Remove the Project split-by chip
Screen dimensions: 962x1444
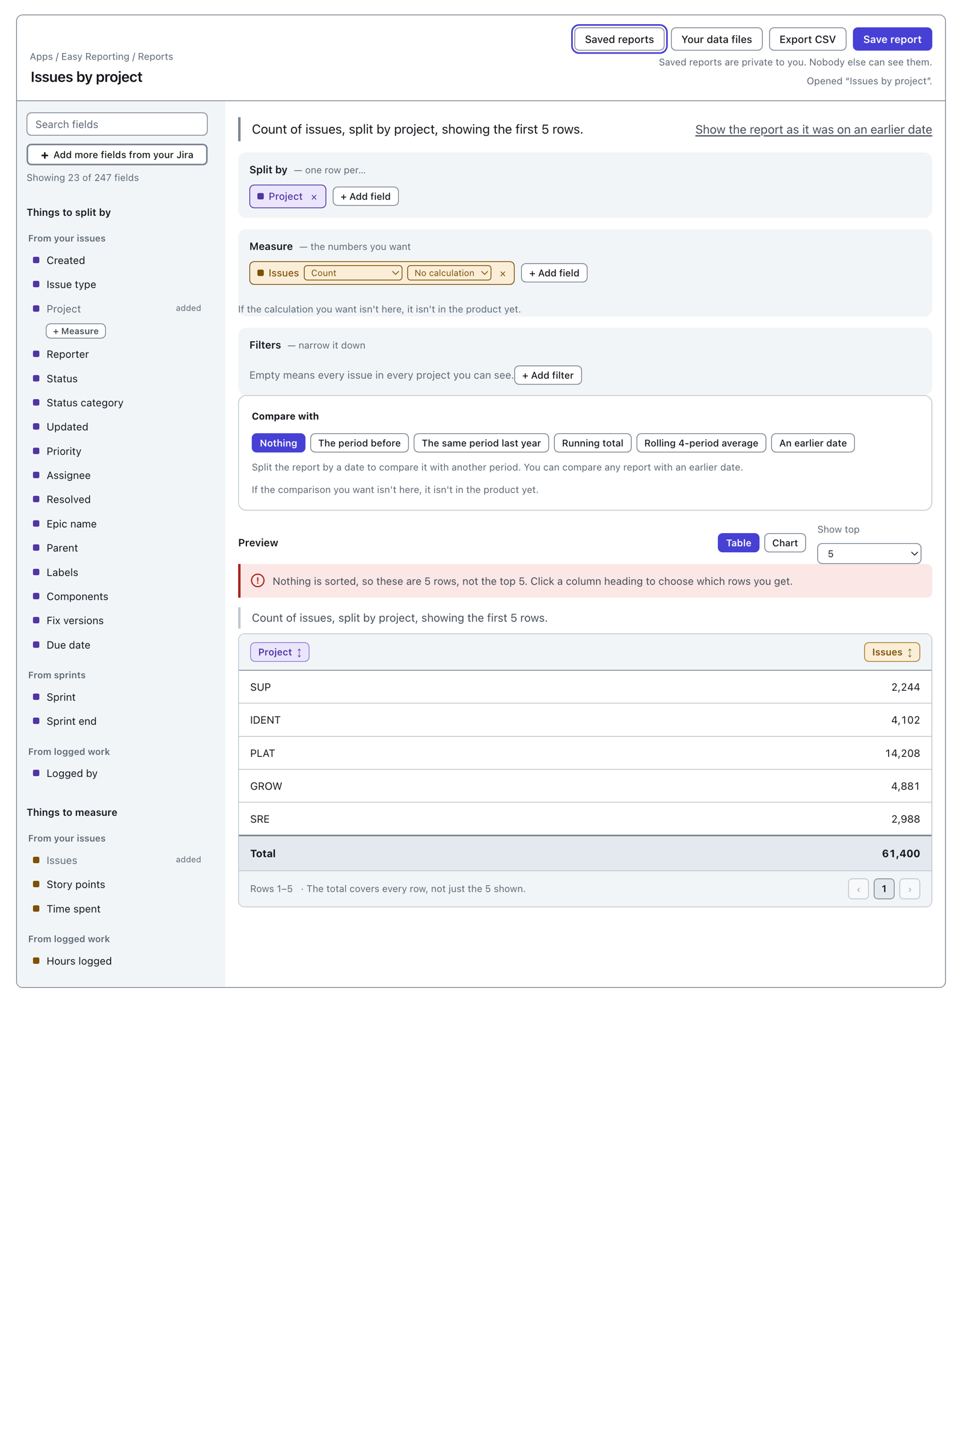pos(313,197)
